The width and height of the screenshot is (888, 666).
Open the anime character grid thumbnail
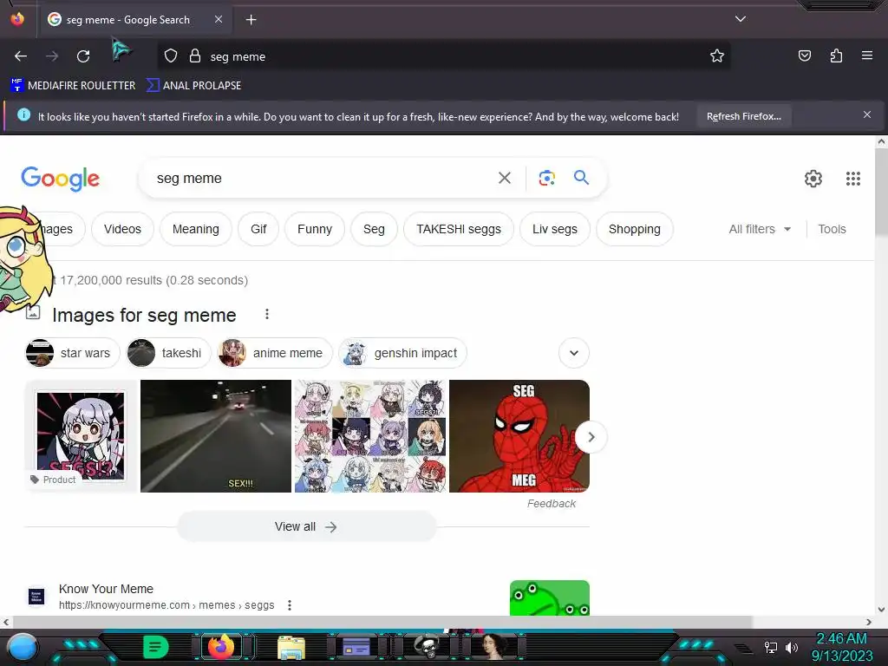coord(370,435)
